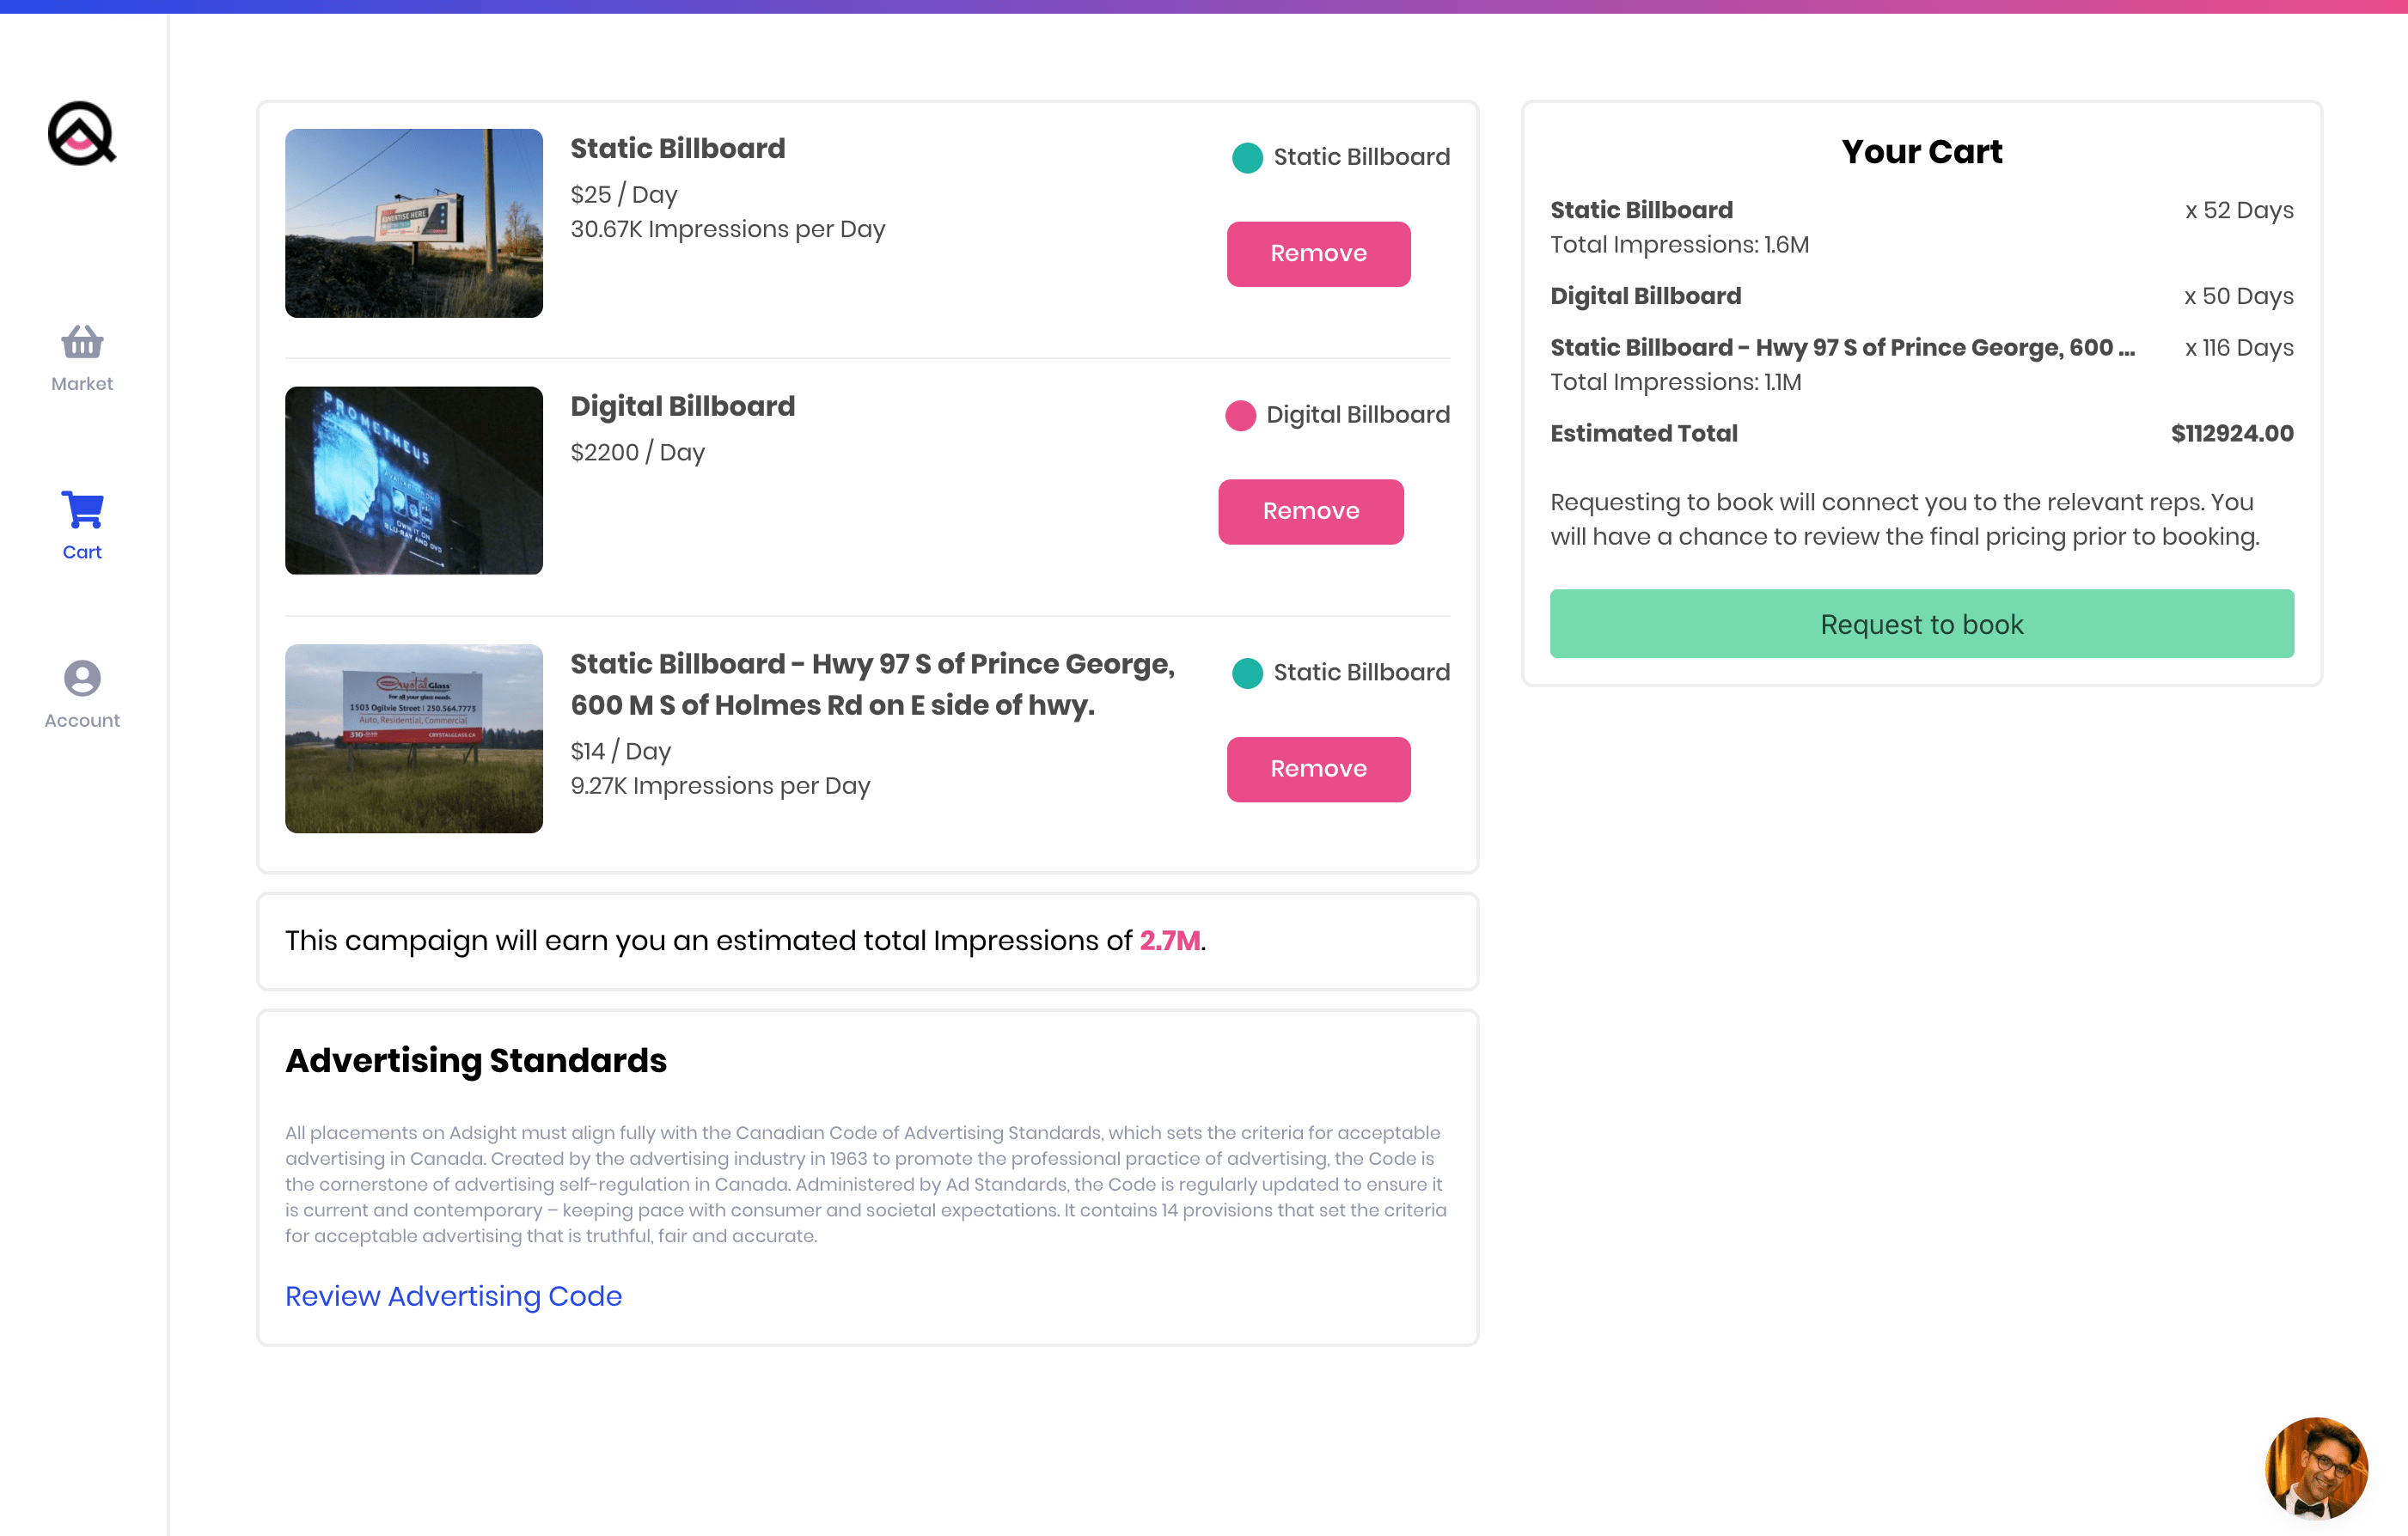
Task: Click the person icon above Account label
Action: (81, 679)
